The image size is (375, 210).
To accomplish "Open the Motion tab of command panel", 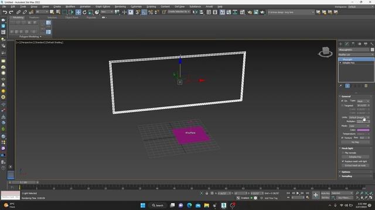I will (x=359, y=44).
